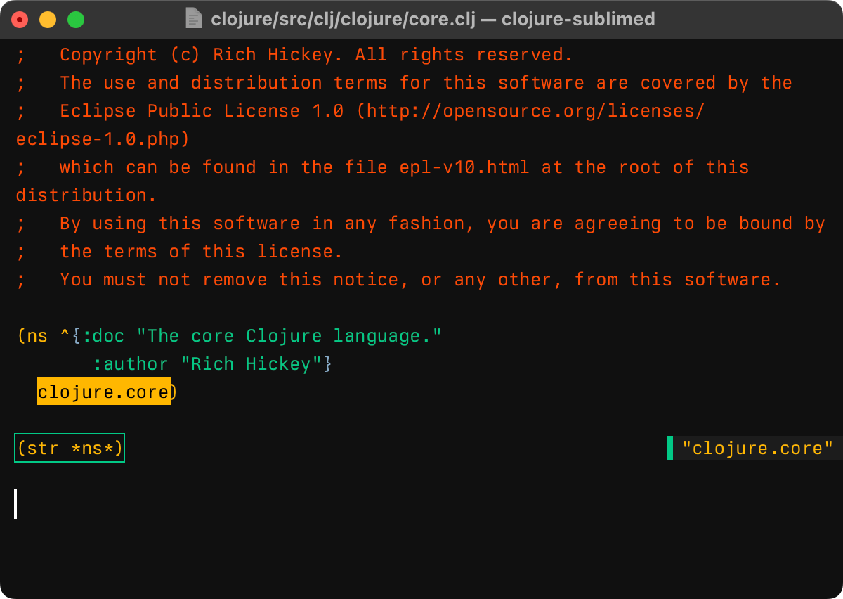
Task: Click the ns symbol in namespace form
Action: tap(37, 336)
